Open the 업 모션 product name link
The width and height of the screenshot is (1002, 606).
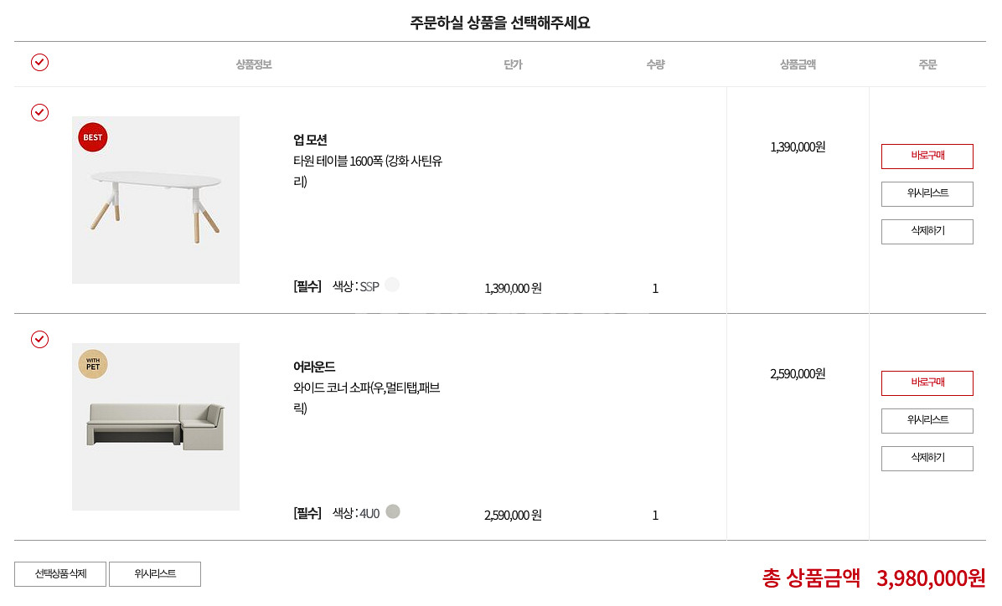[x=310, y=140]
